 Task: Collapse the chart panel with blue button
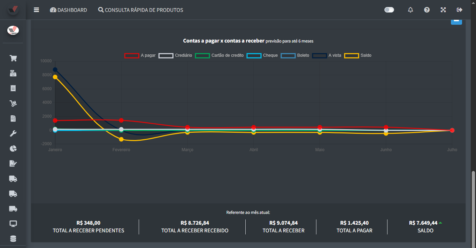point(456,21)
